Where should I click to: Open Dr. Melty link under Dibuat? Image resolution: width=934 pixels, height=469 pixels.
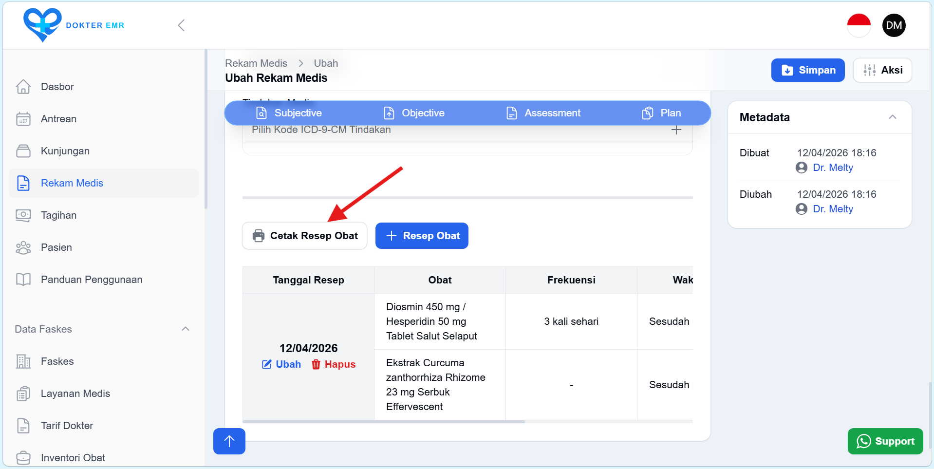pyautogui.click(x=833, y=168)
